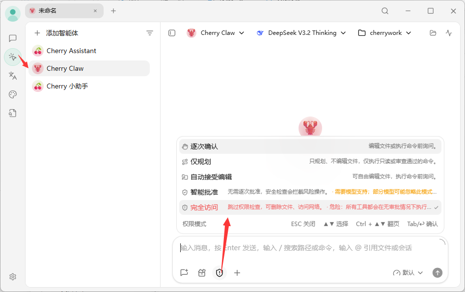The width and height of the screenshot is (465, 292).
Task: Switch to the 未命名 tab
Action: [x=64, y=11]
